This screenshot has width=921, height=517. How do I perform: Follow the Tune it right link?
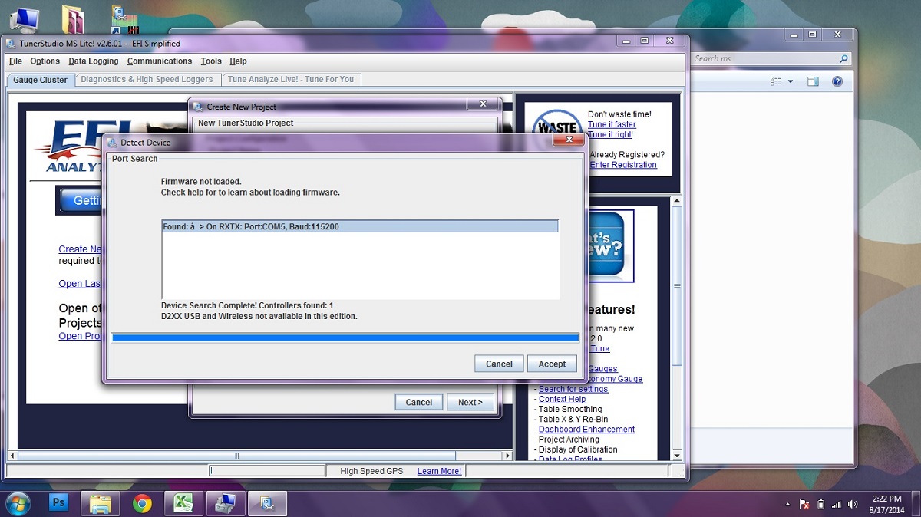609,134
